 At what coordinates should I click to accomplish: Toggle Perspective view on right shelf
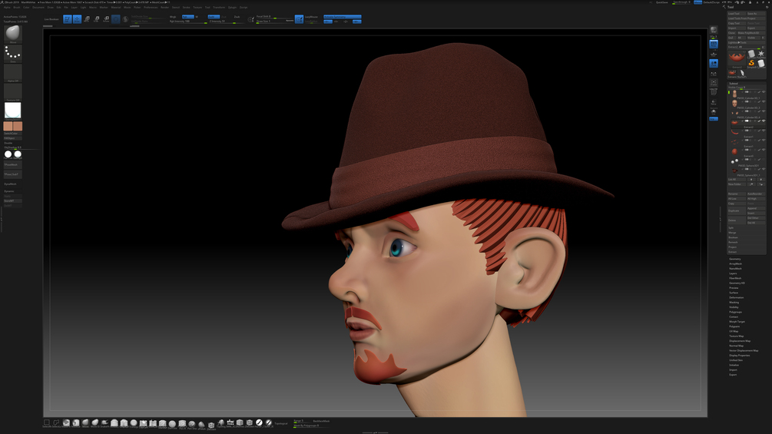[714, 45]
